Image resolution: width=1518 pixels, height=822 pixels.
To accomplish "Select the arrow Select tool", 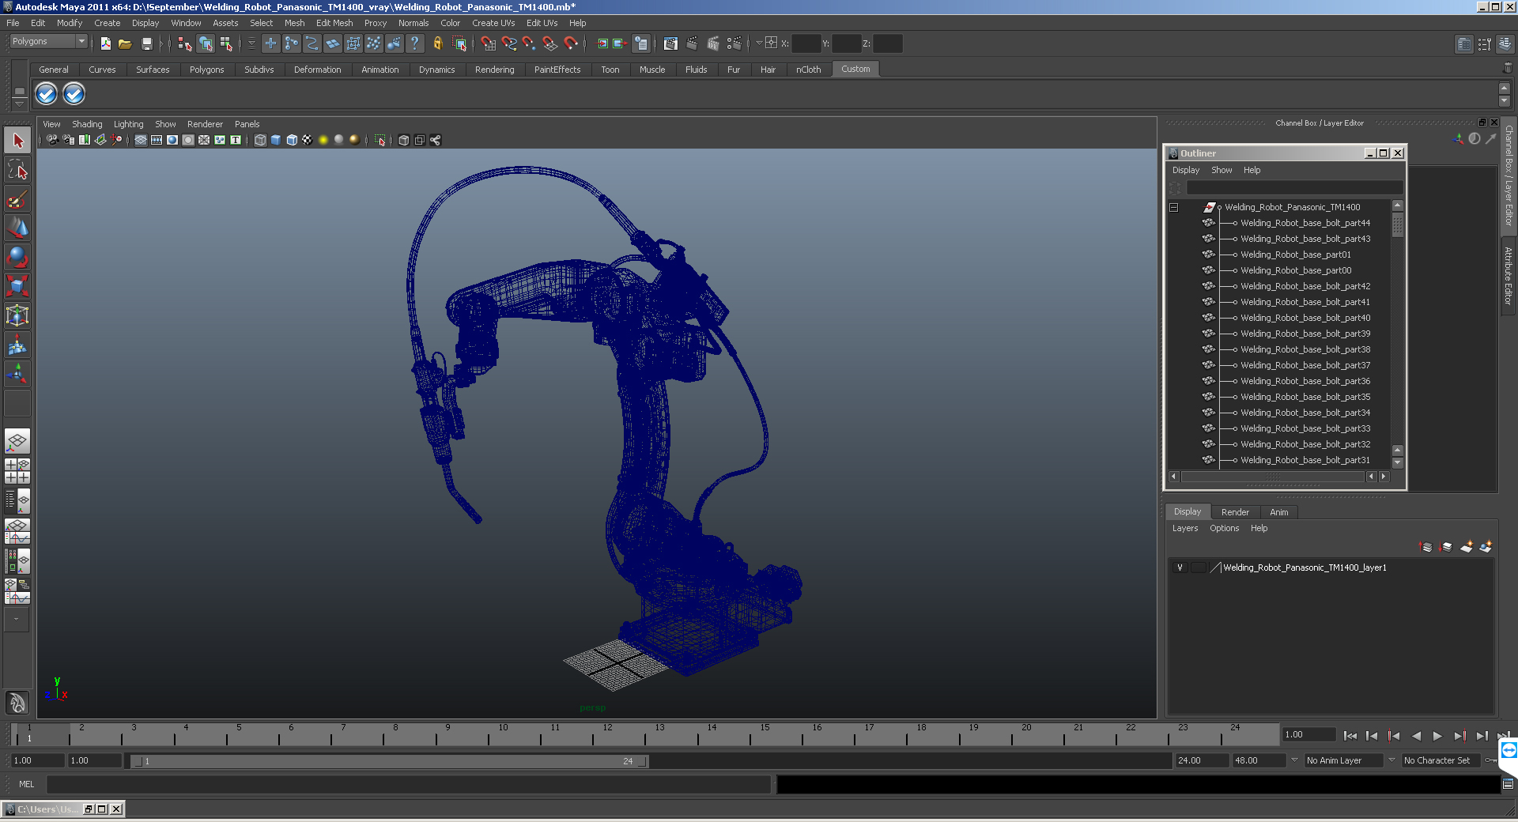I will click(x=17, y=141).
